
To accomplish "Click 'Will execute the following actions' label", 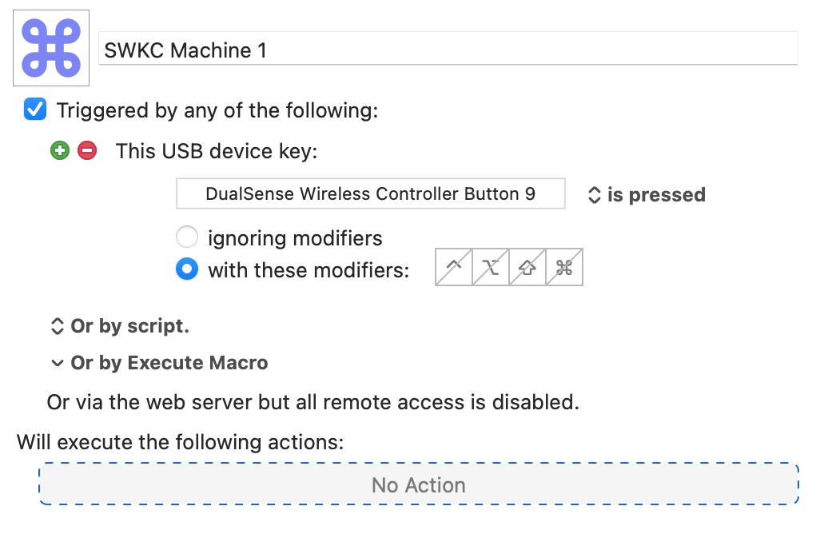I will 180,441.
